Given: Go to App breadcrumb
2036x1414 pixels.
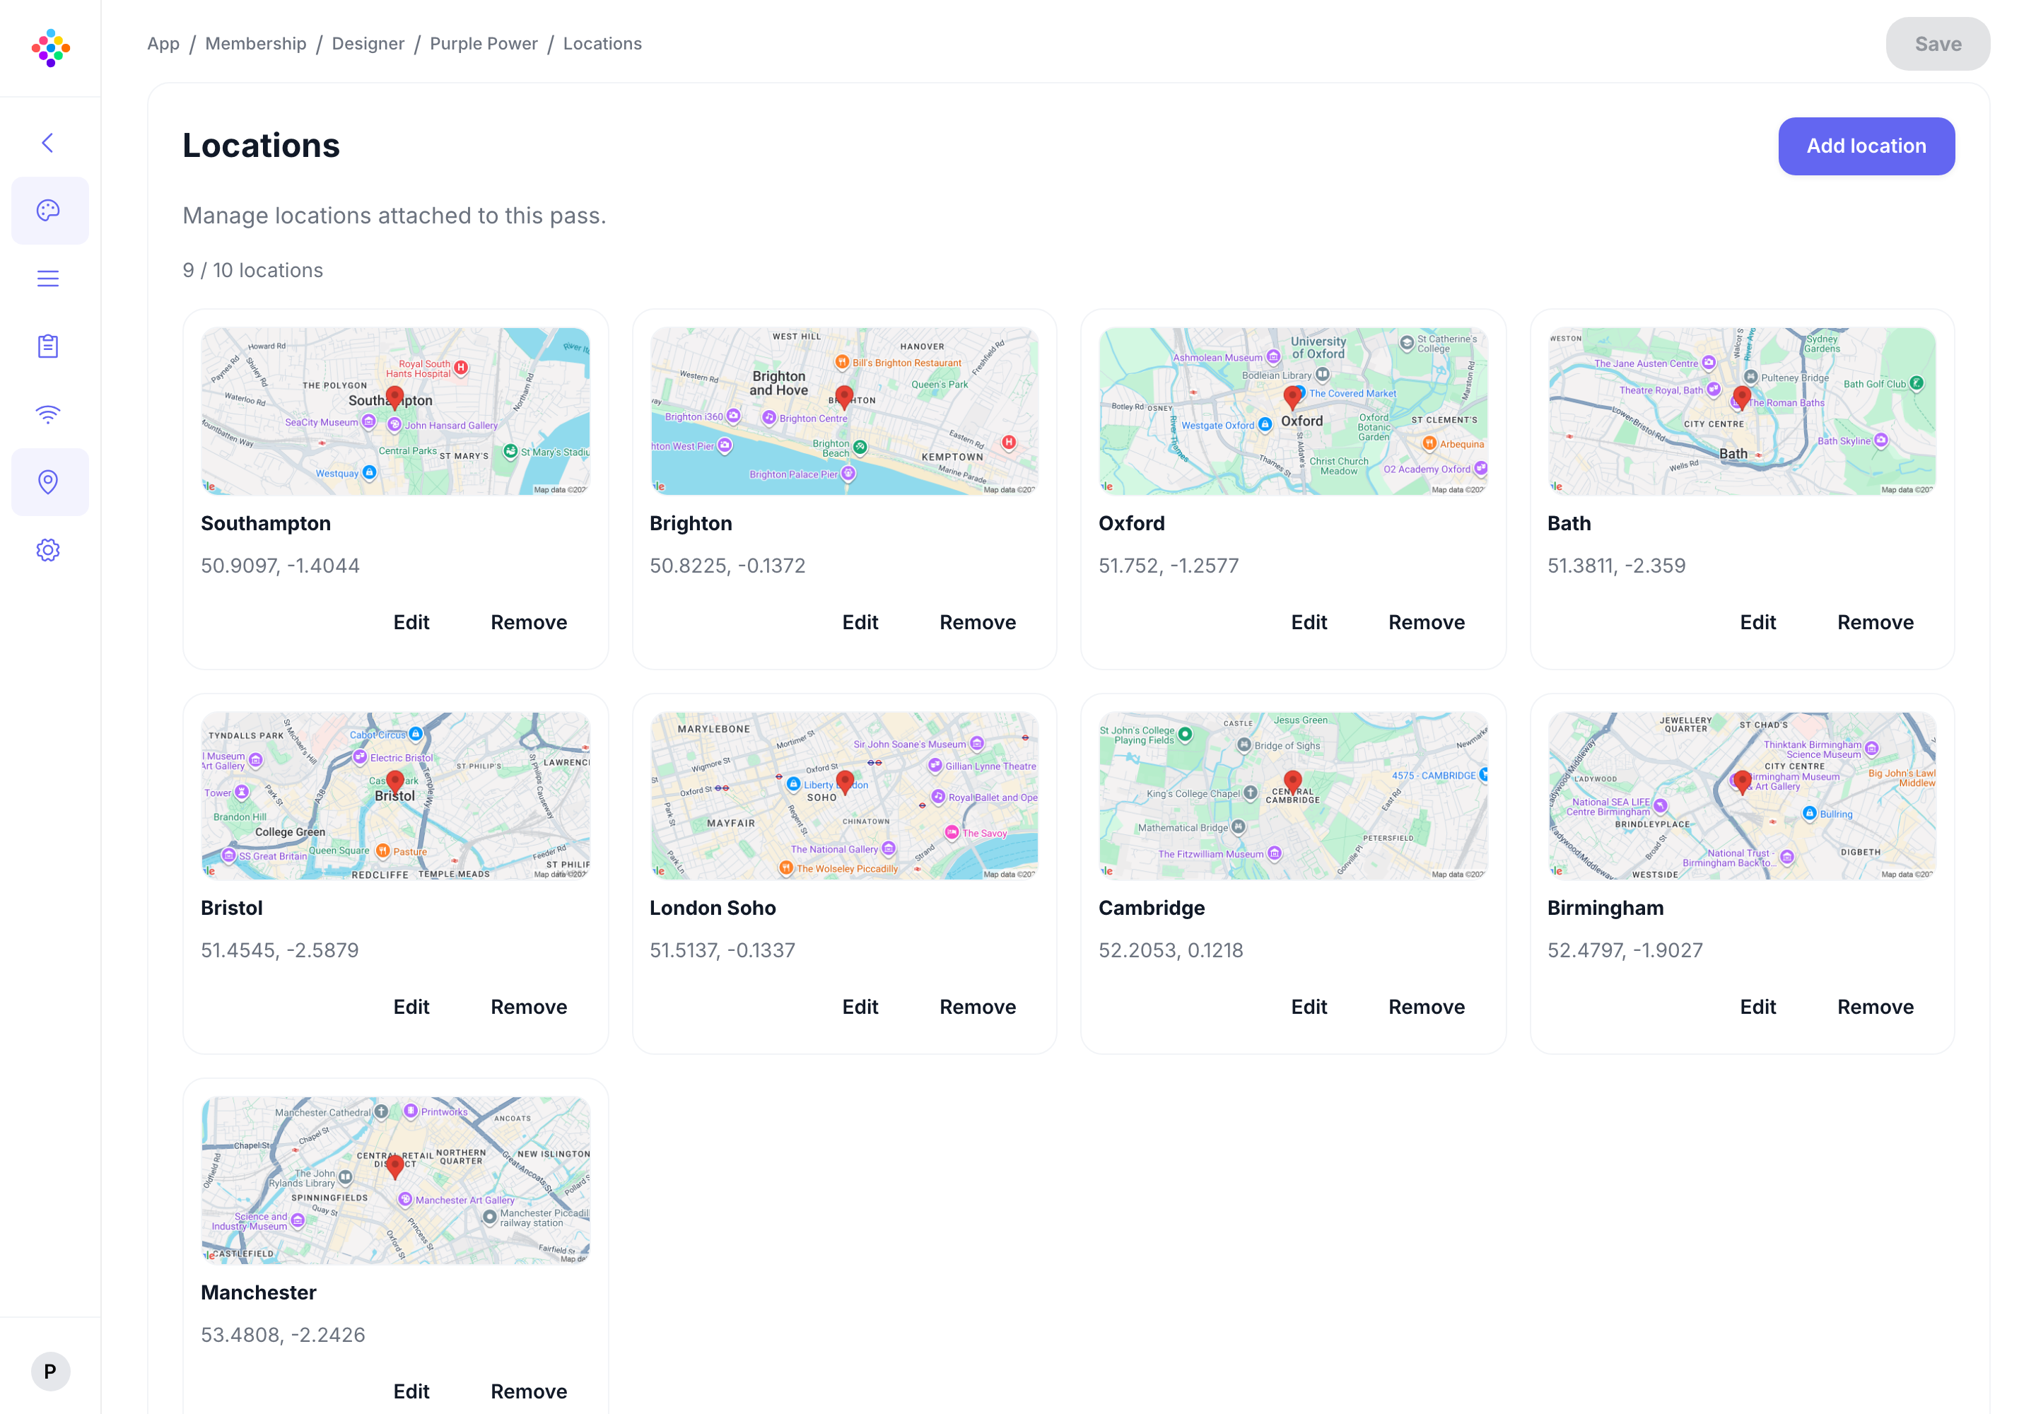Looking at the screenshot, I should click(x=163, y=43).
